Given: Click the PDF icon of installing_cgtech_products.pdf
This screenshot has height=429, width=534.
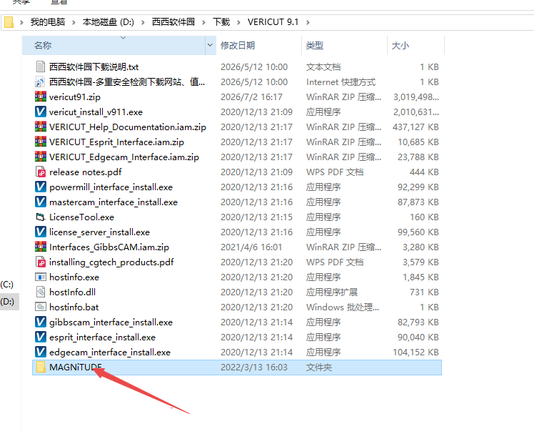Looking at the screenshot, I should (41, 262).
